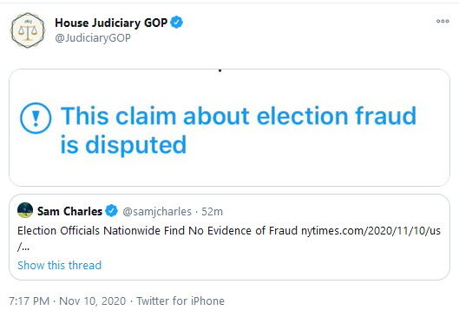Click the exclamation warning icon in disputed label
The height and width of the screenshot is (317, 459).
[x=36, y=118]
